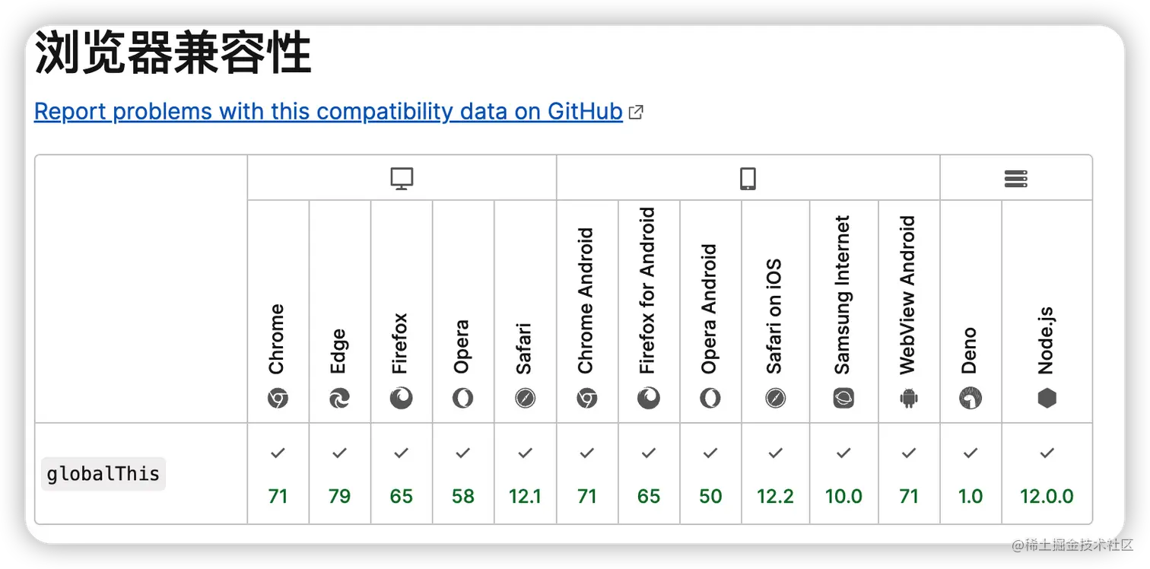
Task: Click the desktop Safari compass icon
Action: pyautogui.click(x=525, y=398)
